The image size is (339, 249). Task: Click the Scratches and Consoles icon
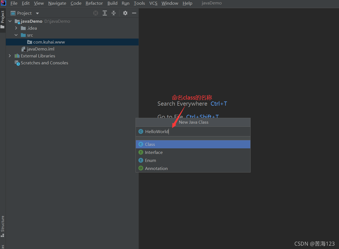click(x=17, y=63)
